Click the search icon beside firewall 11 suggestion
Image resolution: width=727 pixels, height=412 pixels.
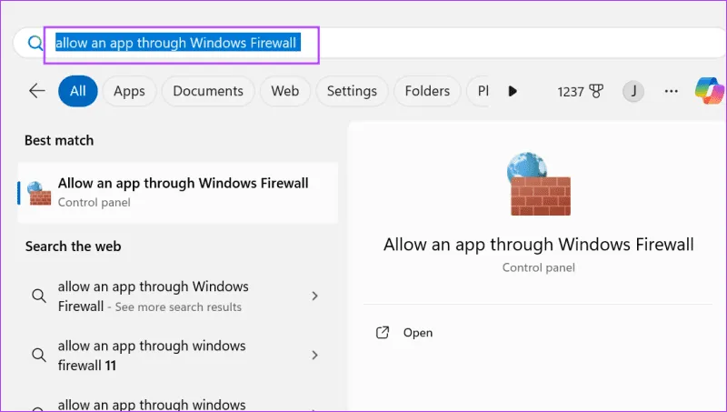[x=39, y=355]
